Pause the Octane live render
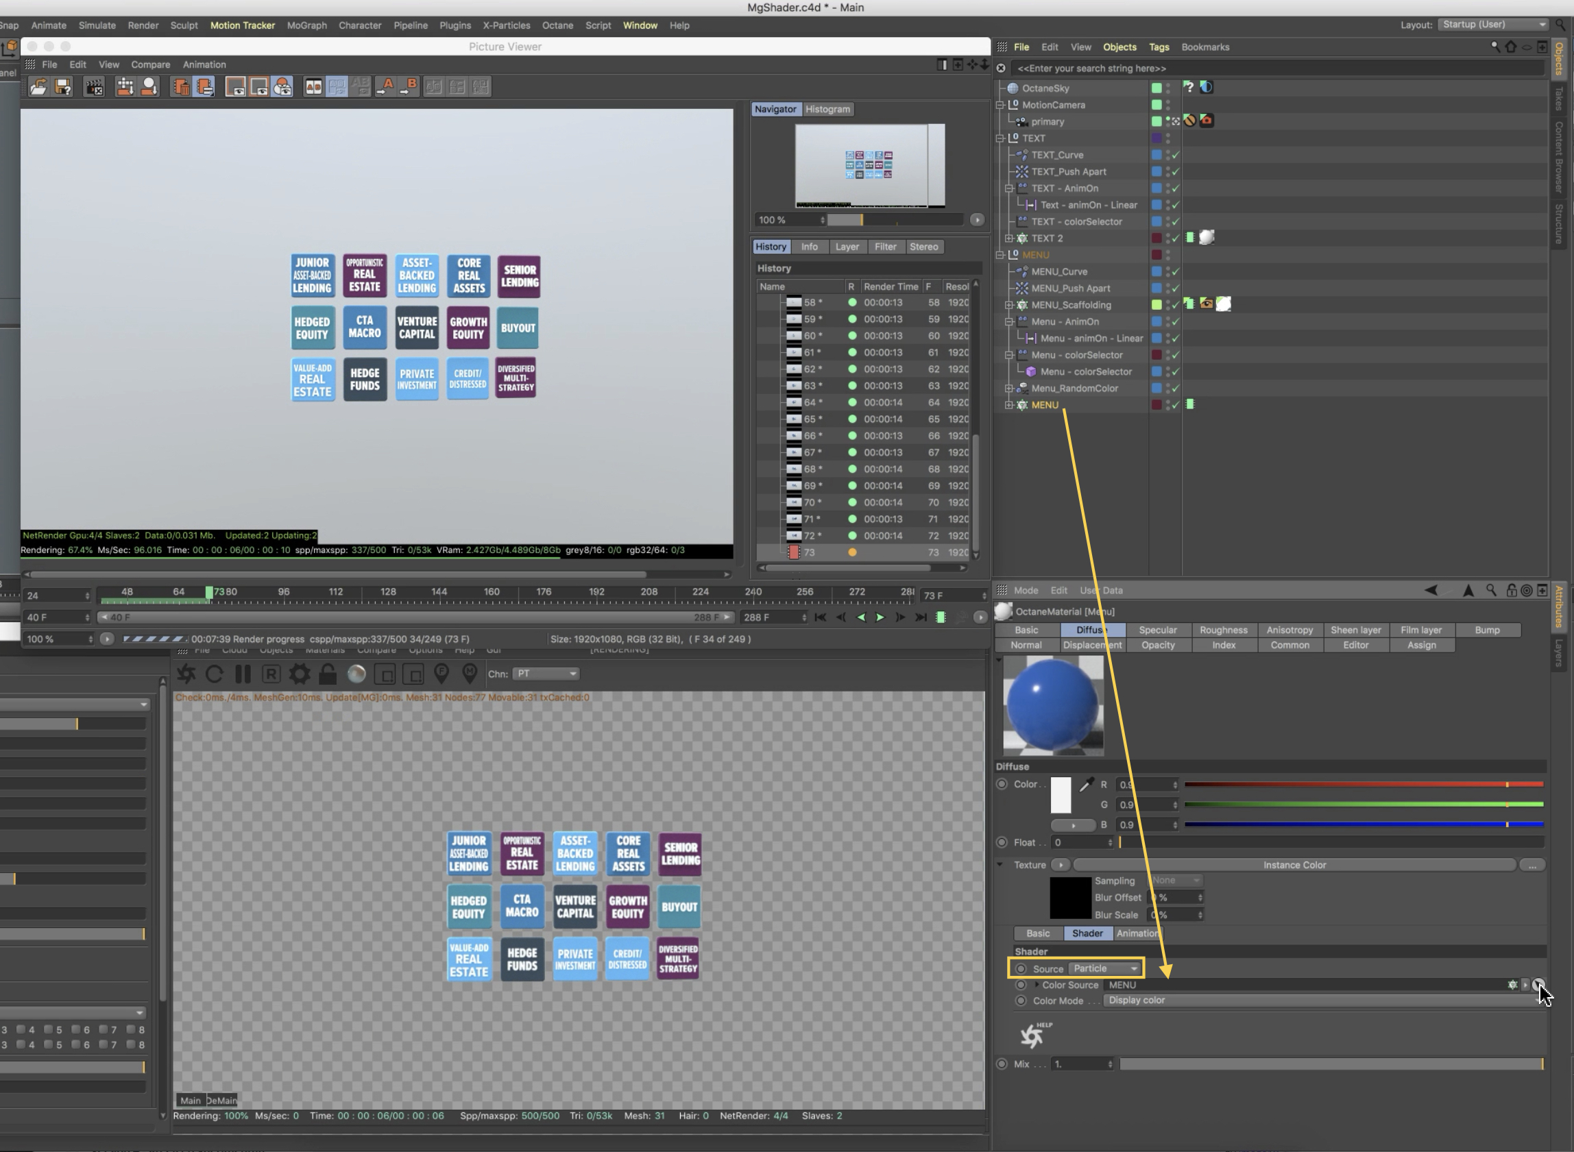This screenshot has width=1574, height=1152. point(243,674)
